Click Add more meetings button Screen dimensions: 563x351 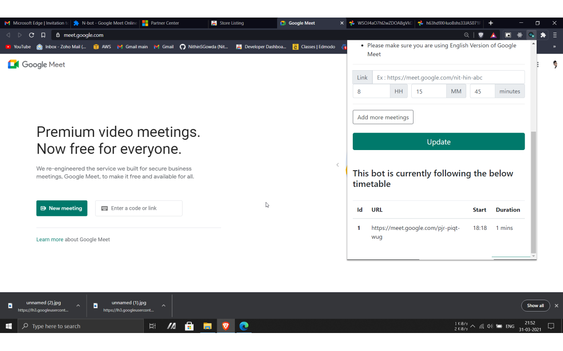tap(383, 117)
